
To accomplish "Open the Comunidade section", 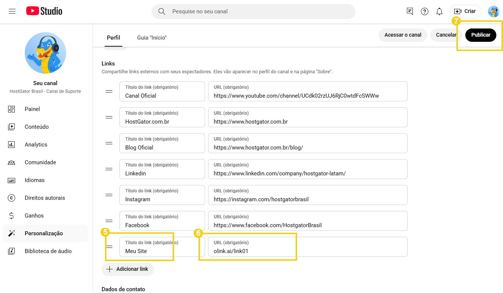I will [40, 162].
